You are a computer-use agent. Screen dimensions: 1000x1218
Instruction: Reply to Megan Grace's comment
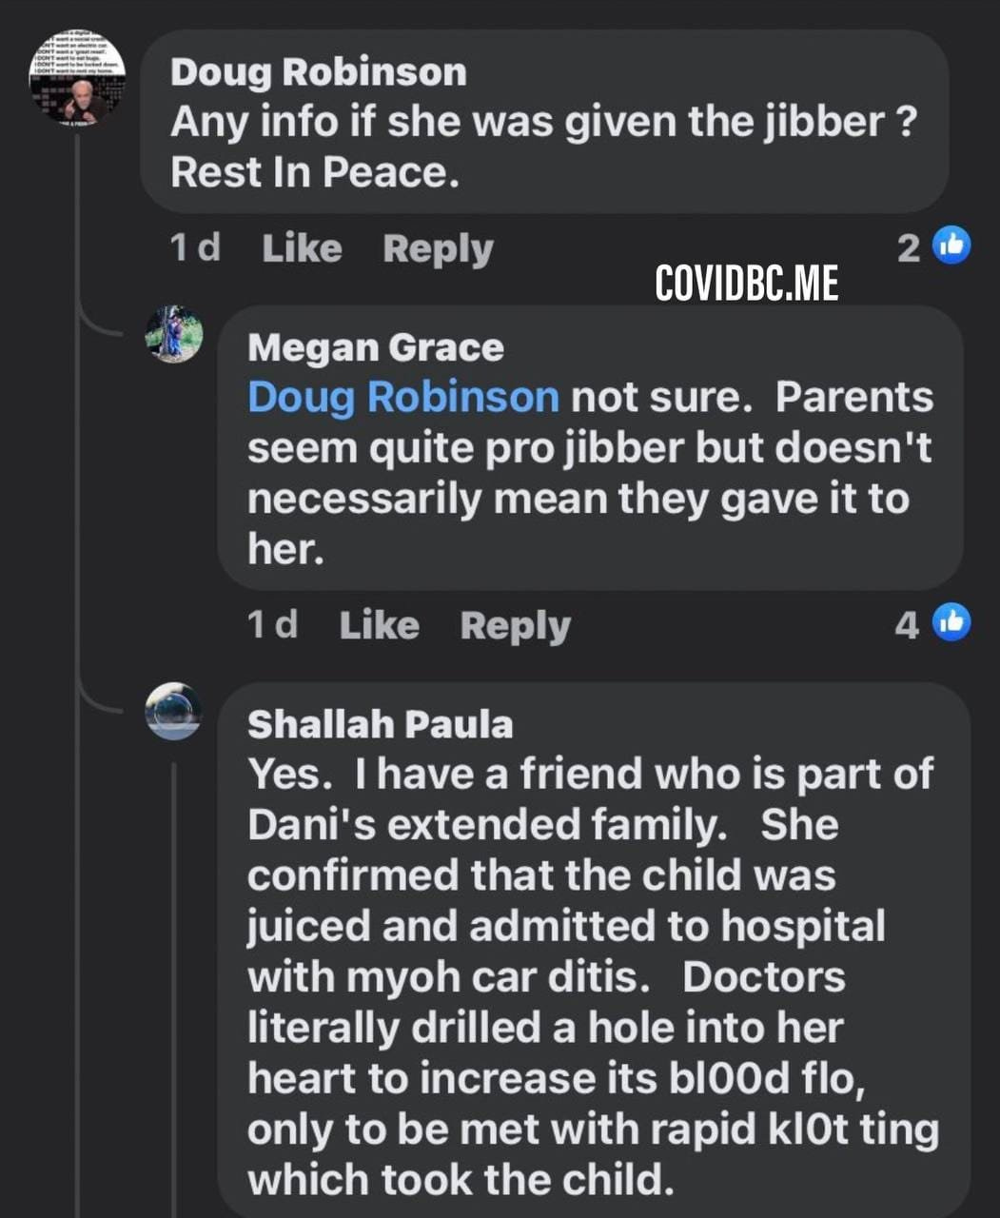(x=515, y=626)
